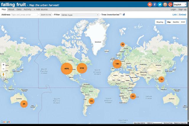Viewport: 189px width, 126px height.
Task: Click the Tree inventories help superscript
Action: (120, 14)
